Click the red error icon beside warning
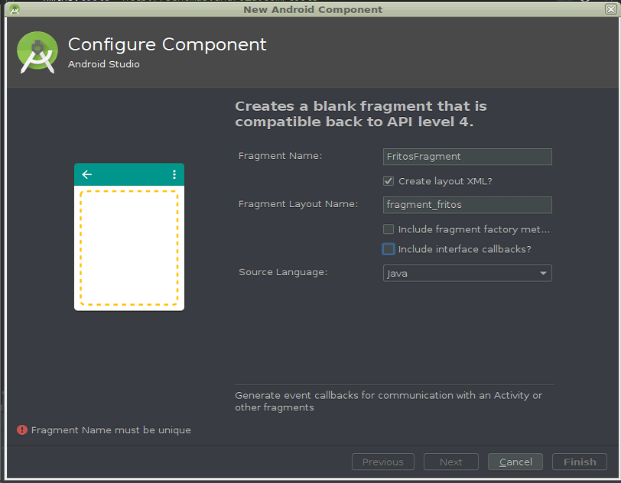This screenshot has height=483, width=621. coord(22,430)
